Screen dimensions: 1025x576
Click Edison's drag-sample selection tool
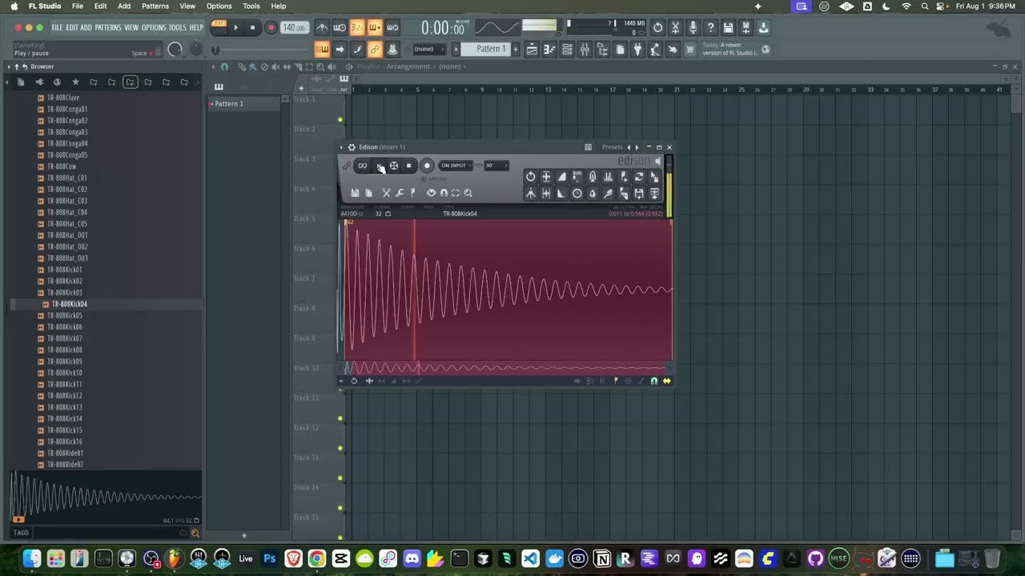point(654,176)
